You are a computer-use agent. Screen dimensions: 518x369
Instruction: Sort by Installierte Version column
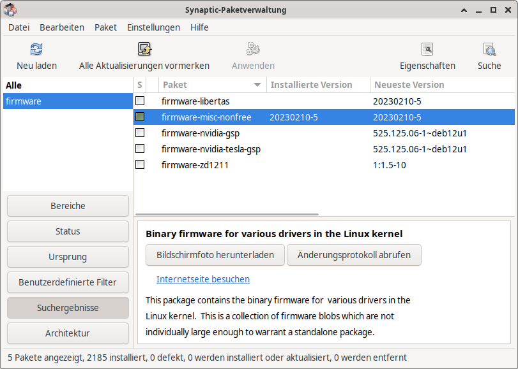(311, 85)
